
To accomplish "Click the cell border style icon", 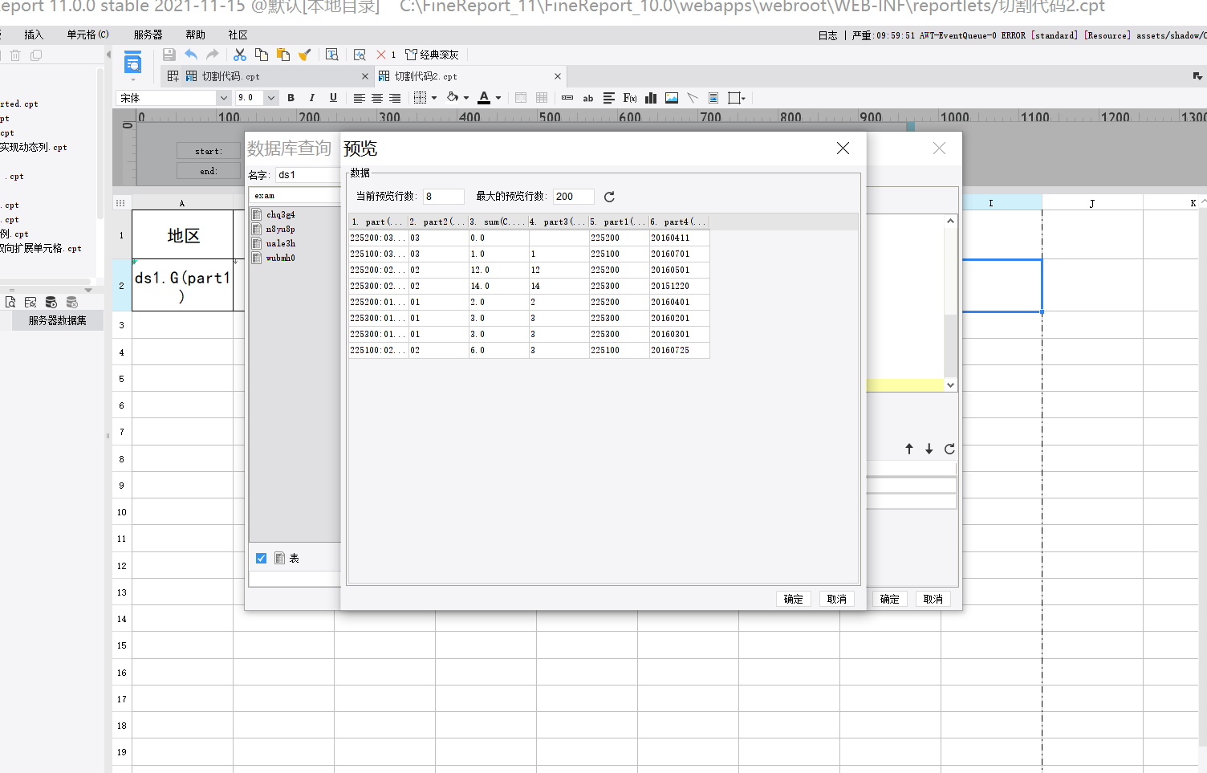I will tap(420, 98).
